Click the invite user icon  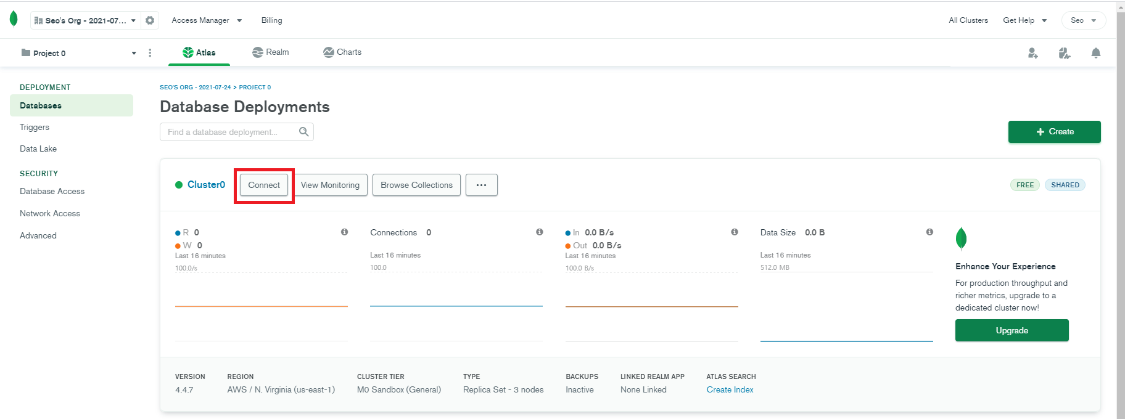coord(1032,53)
